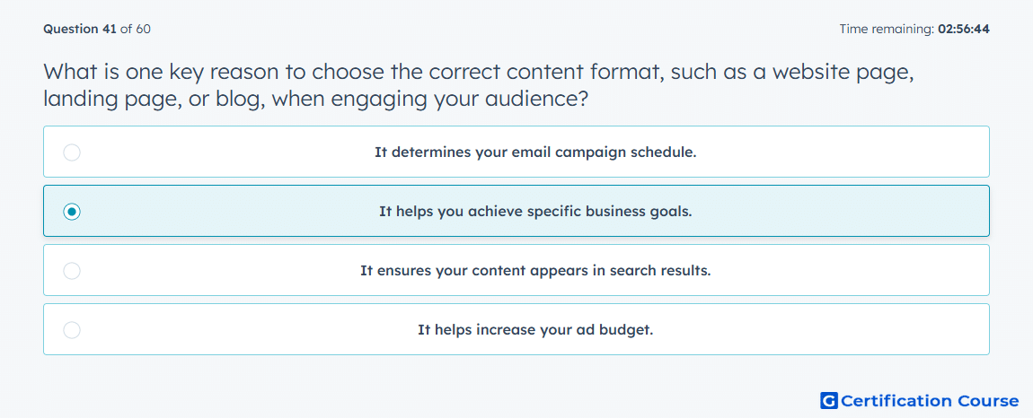The height and width of the screenshot is (418, 1033).
Task: Click the 'Question 41' bold label
Action: [80, 29]
